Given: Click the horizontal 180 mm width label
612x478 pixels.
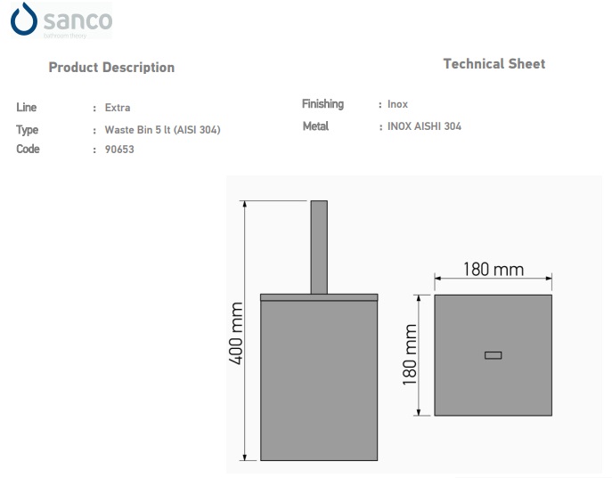Looking at the screenshot, I should [x=493, y=269].
